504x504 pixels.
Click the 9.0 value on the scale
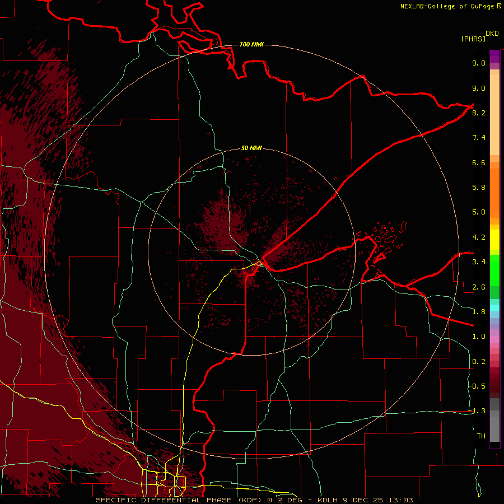(x=479, y=88)
